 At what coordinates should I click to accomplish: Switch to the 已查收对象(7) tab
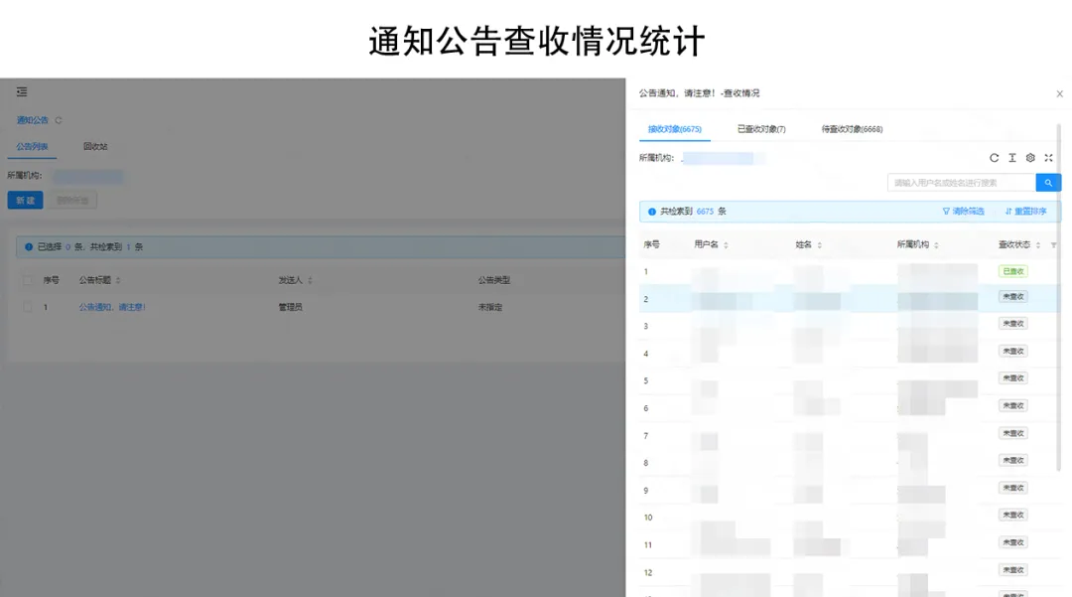[760, 128]
